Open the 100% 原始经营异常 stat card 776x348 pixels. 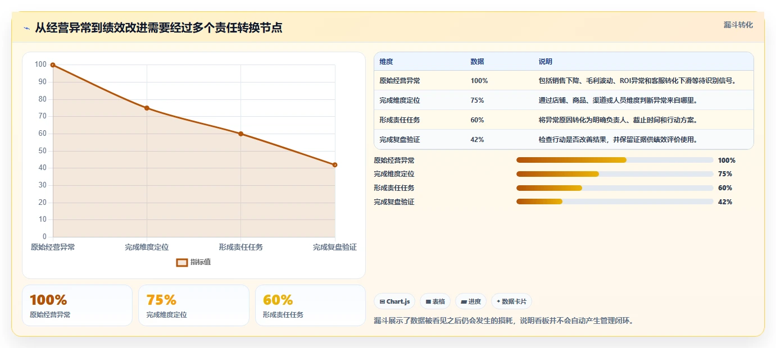pos(77,305)
